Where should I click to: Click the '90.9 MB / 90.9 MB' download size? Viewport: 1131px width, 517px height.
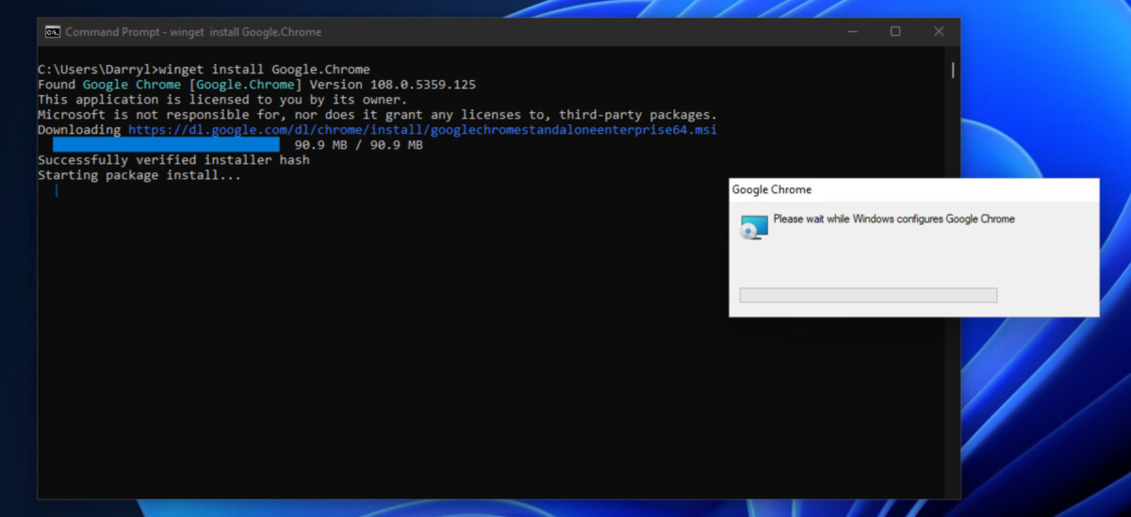coord(358,145)
